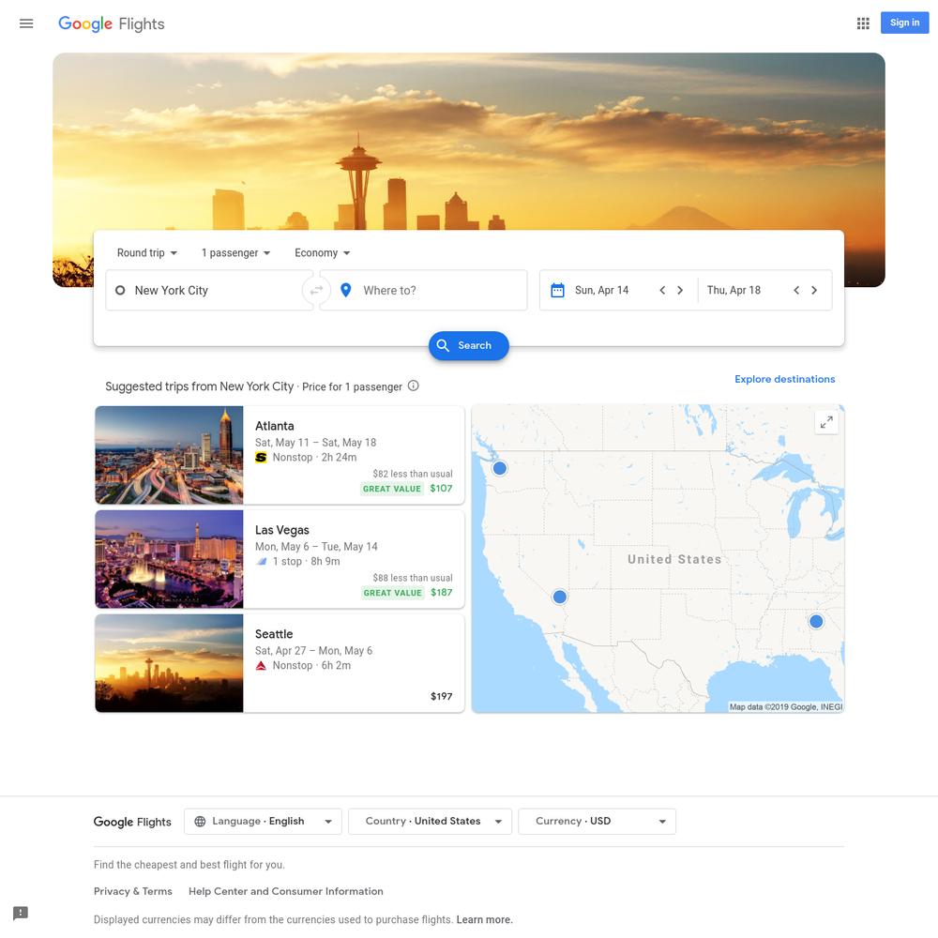Click the Seattle map marker
Screen dimensions: 938x938
[500, 468]
